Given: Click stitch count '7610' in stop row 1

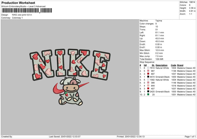Looking at the screenshot, I should coord(152,68).
